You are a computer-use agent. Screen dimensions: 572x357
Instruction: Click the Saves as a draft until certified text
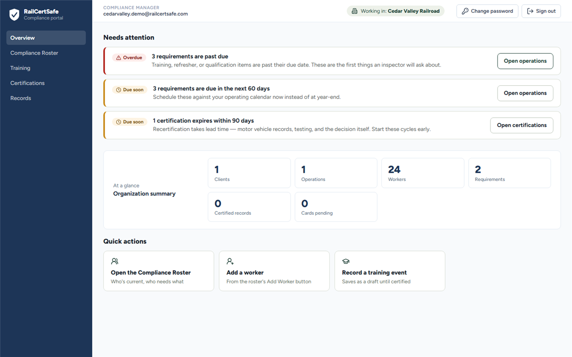pyautogui.click(x=376, y=281)
